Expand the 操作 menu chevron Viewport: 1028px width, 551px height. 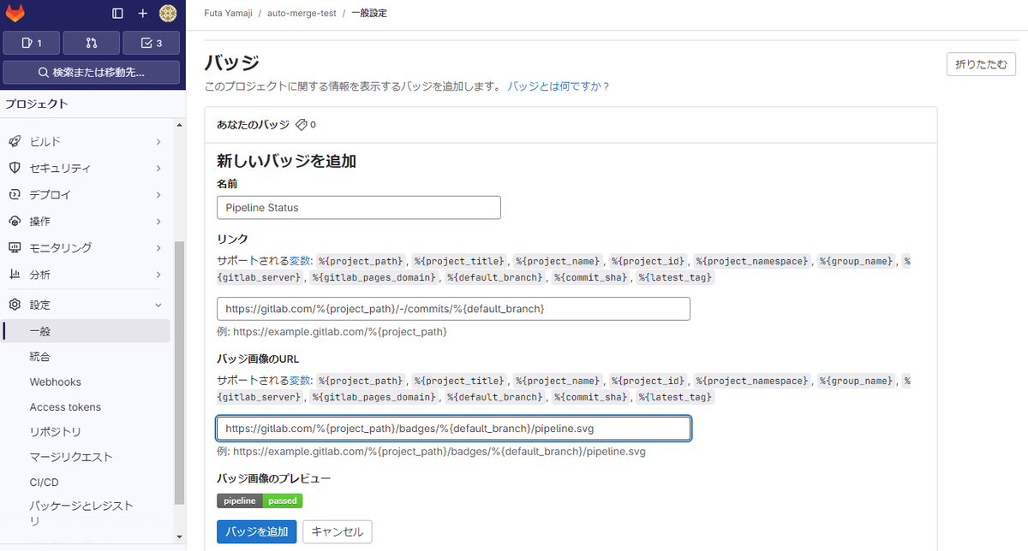[x=158, y=222]
